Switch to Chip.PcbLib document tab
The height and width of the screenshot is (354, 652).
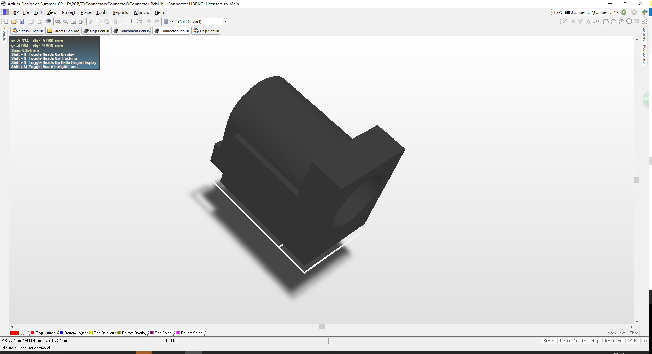tap(96, 31)
